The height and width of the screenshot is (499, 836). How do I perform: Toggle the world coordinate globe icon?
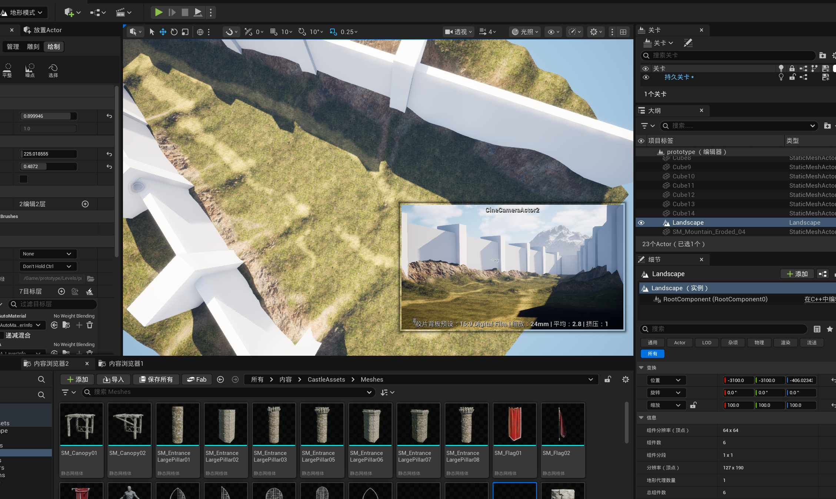[200, 32]
